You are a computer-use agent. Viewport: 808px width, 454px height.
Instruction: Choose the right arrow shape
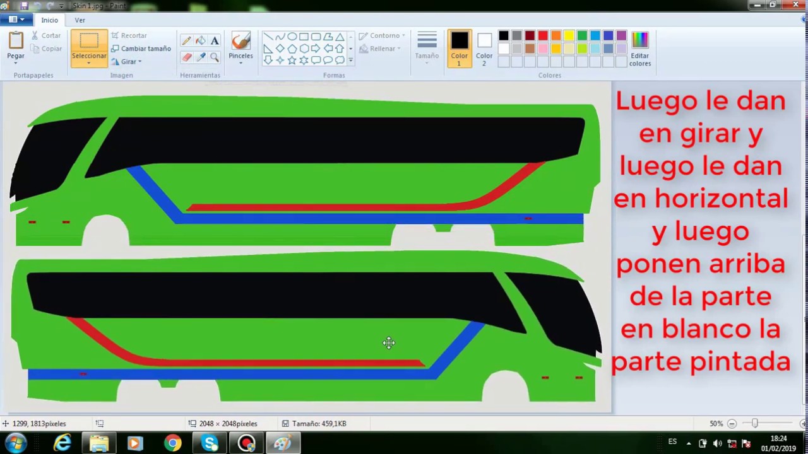pos(316,49)
